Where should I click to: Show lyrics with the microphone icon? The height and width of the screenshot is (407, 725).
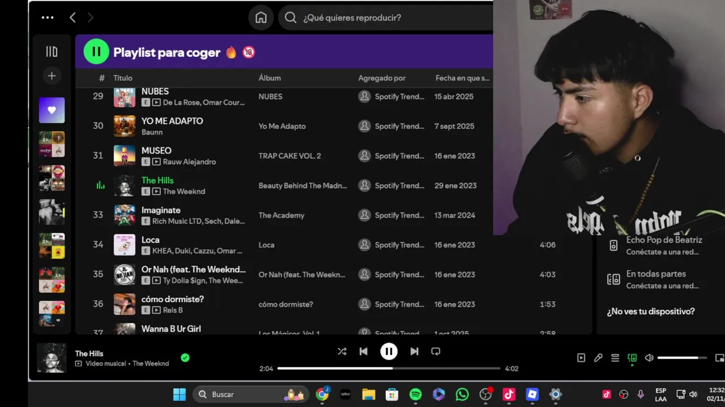(598, 358)
